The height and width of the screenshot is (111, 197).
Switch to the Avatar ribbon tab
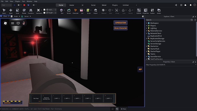coord(72,5)
